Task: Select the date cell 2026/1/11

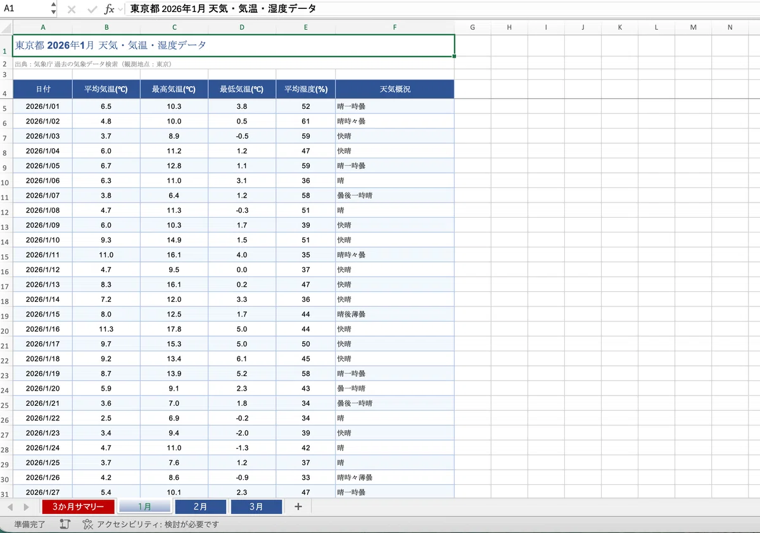Action: (x=43, y=255)
